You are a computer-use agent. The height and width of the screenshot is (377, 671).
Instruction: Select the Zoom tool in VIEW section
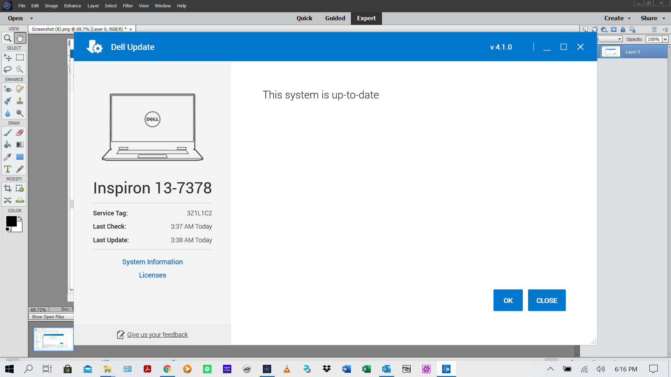[x=7, y=38]
